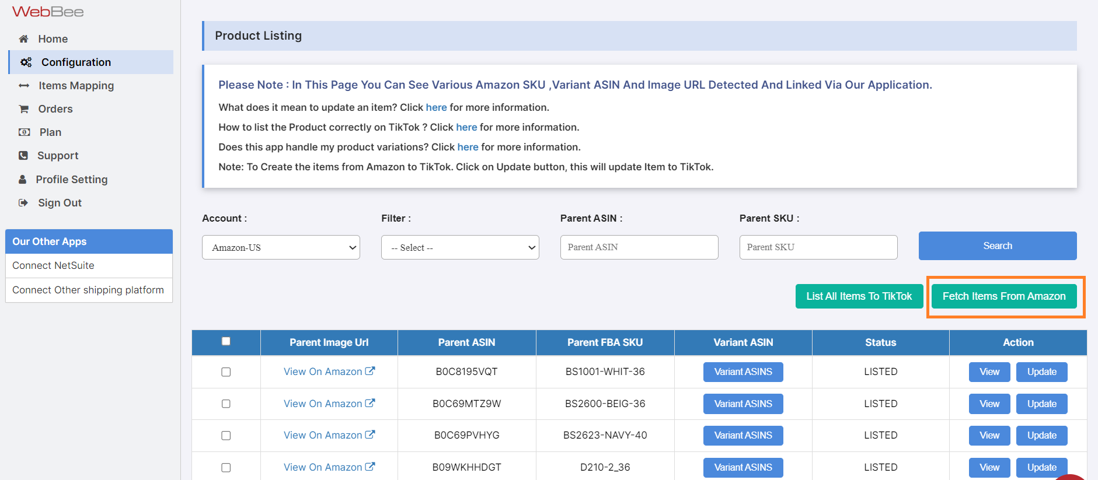Click the Configuration gears icon
1098x480 pixels.
pos(26,62)
